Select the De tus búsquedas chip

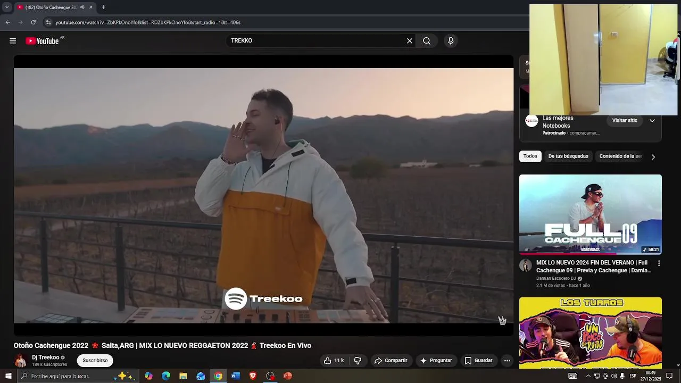(568, 156)
